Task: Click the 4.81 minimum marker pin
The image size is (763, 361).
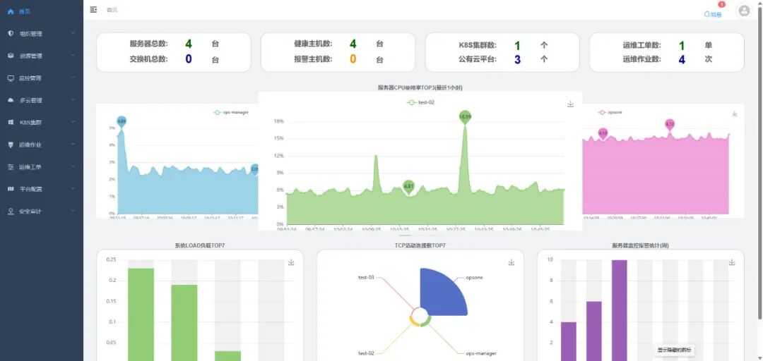Action: pos(409,187)
